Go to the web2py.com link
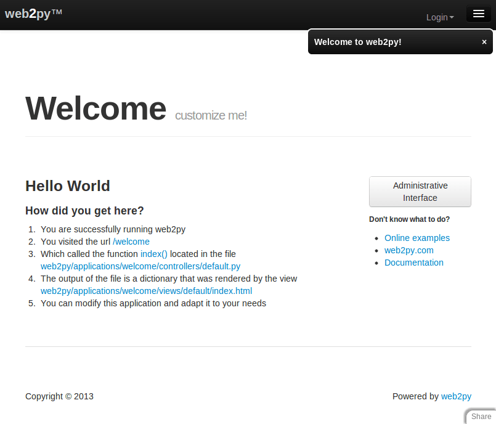Image resolution: width=496 pixels, height=424 pixels. tap(409, 250)
